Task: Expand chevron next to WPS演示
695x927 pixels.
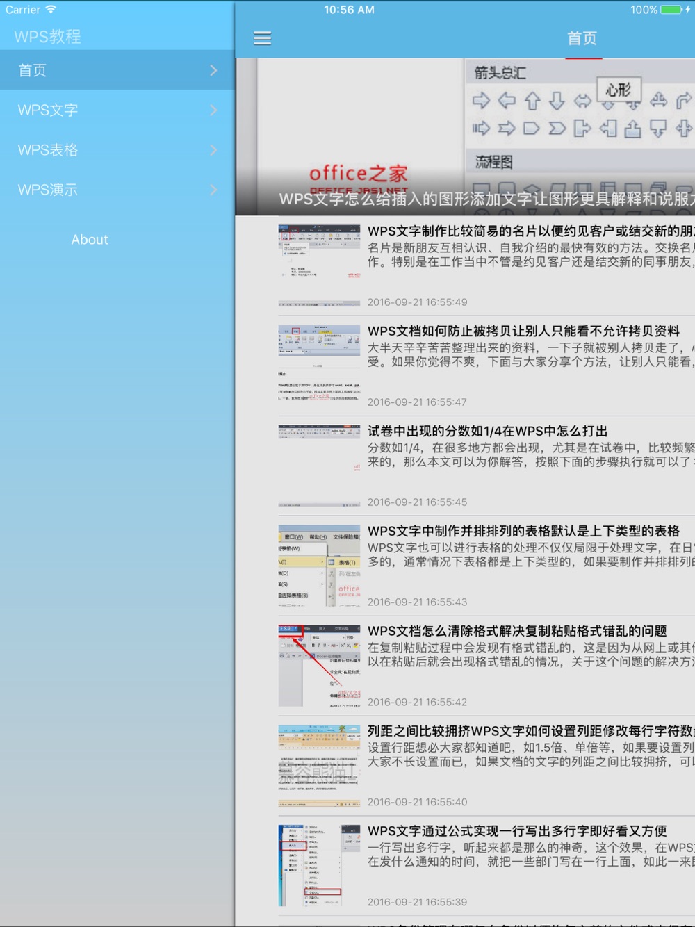Action: point(213,189)
